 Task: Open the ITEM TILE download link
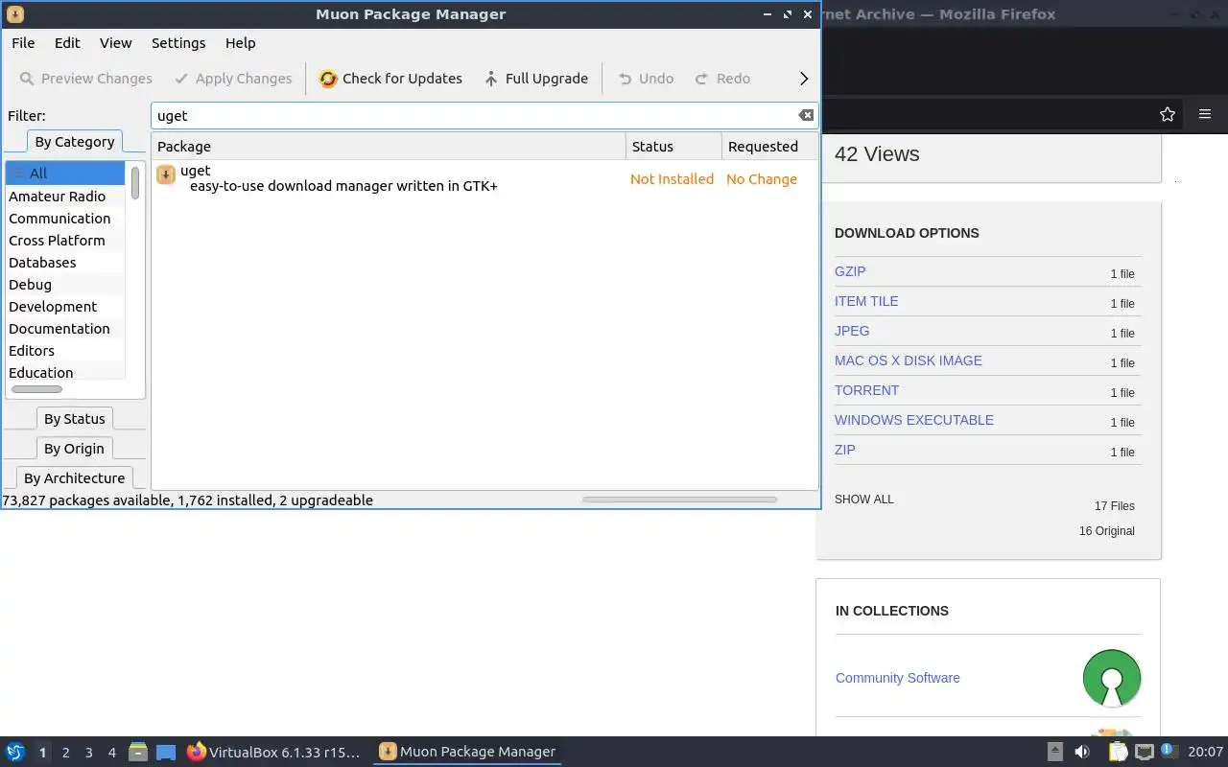[866, 301]
